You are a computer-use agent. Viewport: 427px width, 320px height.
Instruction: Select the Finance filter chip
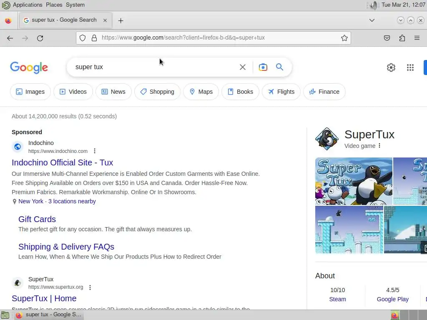(x=324, y=92)
